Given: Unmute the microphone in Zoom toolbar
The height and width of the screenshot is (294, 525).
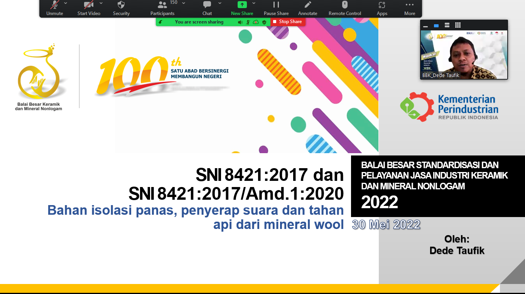Looking at the screenshot, I should coord(54,8).
